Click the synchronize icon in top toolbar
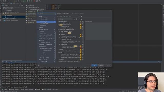 (6, 1)
